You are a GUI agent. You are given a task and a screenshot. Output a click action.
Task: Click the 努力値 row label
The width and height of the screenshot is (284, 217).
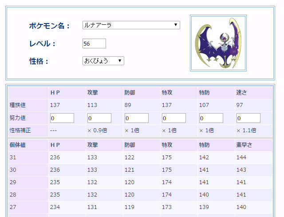[18, 118]
